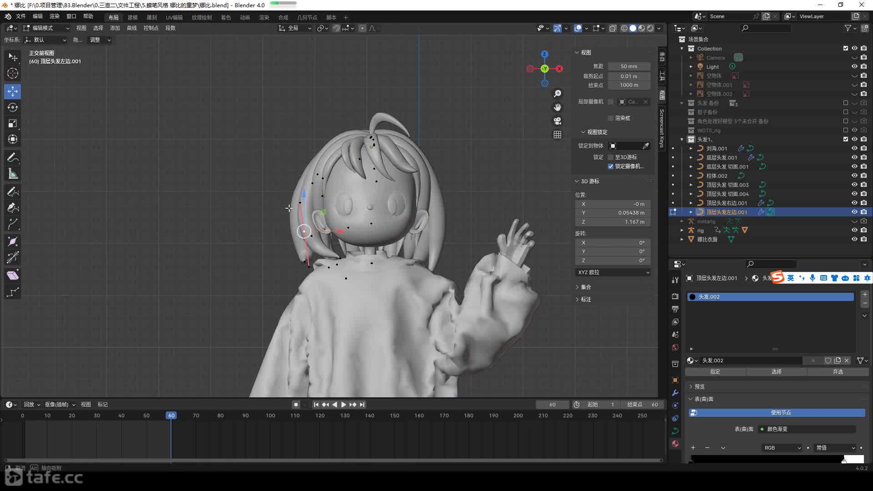The image size is (873, 491).
Task: Click the eyedropper for lock-to-object
Action: click(646, 146)
